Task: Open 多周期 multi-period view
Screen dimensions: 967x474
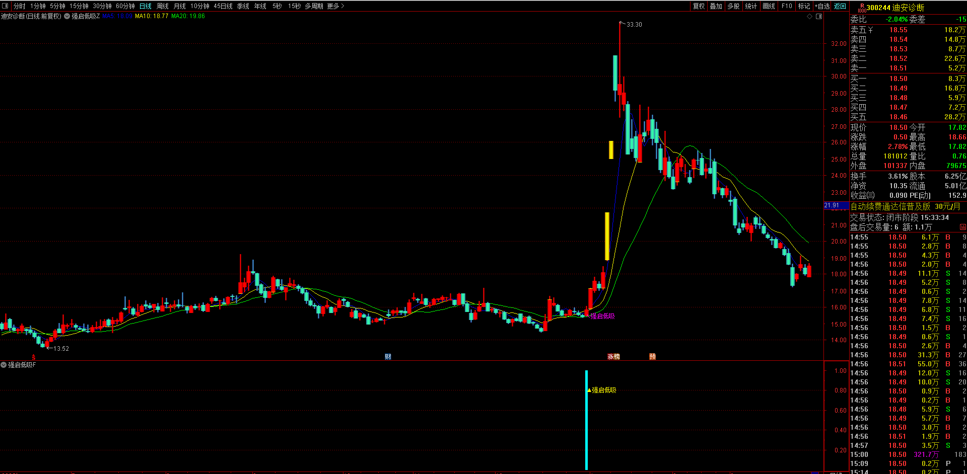Action: click(314, 6)
